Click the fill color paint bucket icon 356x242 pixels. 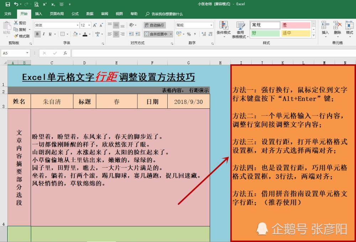75,34
